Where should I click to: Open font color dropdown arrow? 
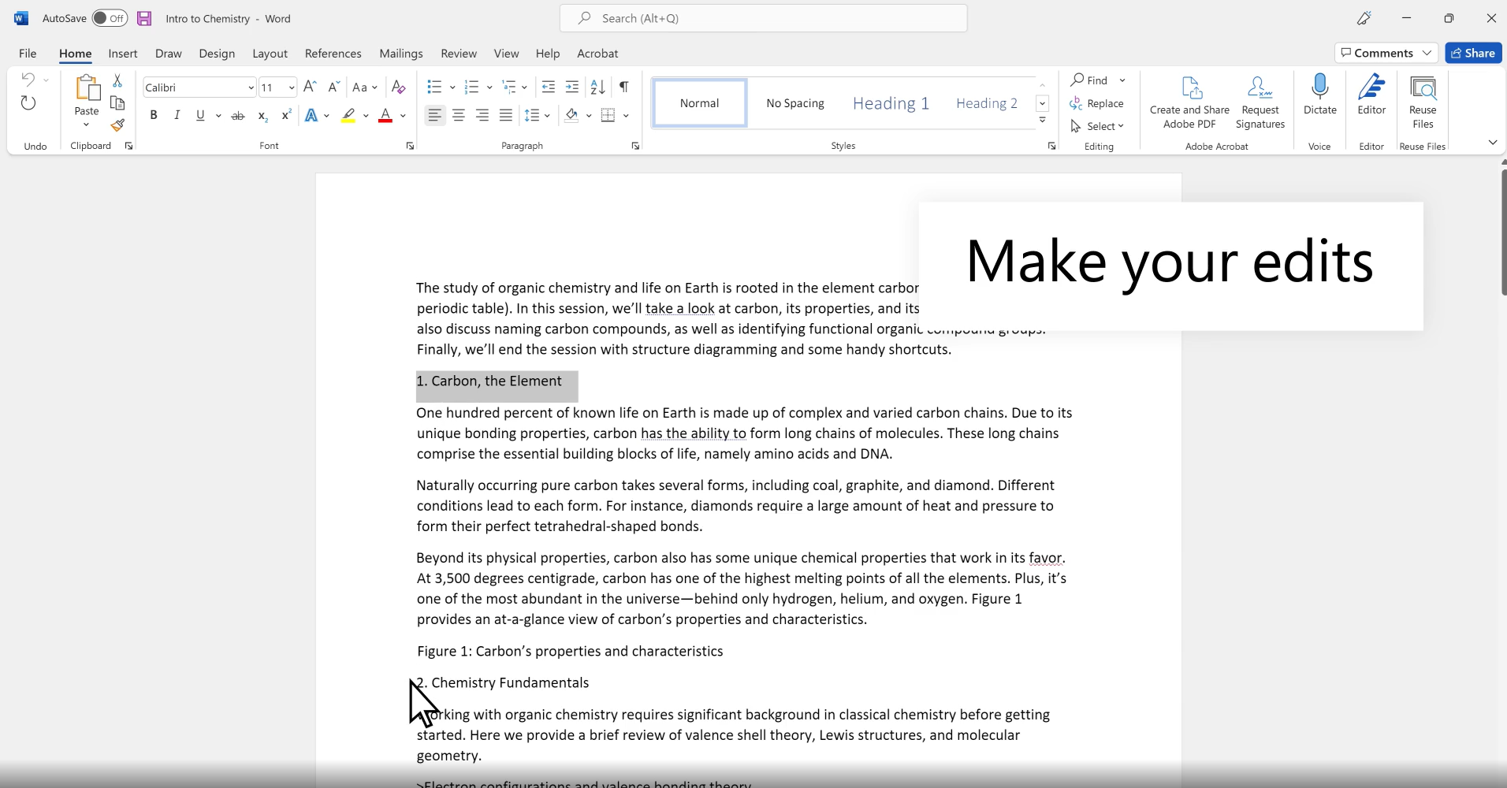click(x=403, y=116)
